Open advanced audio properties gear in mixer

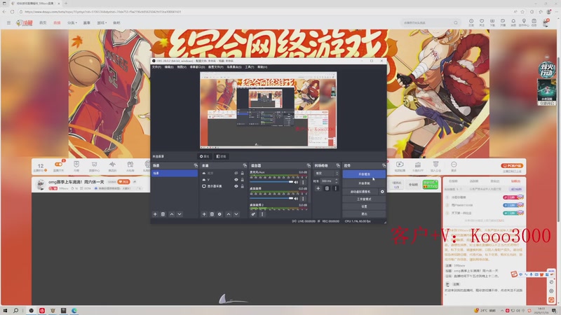253,214
